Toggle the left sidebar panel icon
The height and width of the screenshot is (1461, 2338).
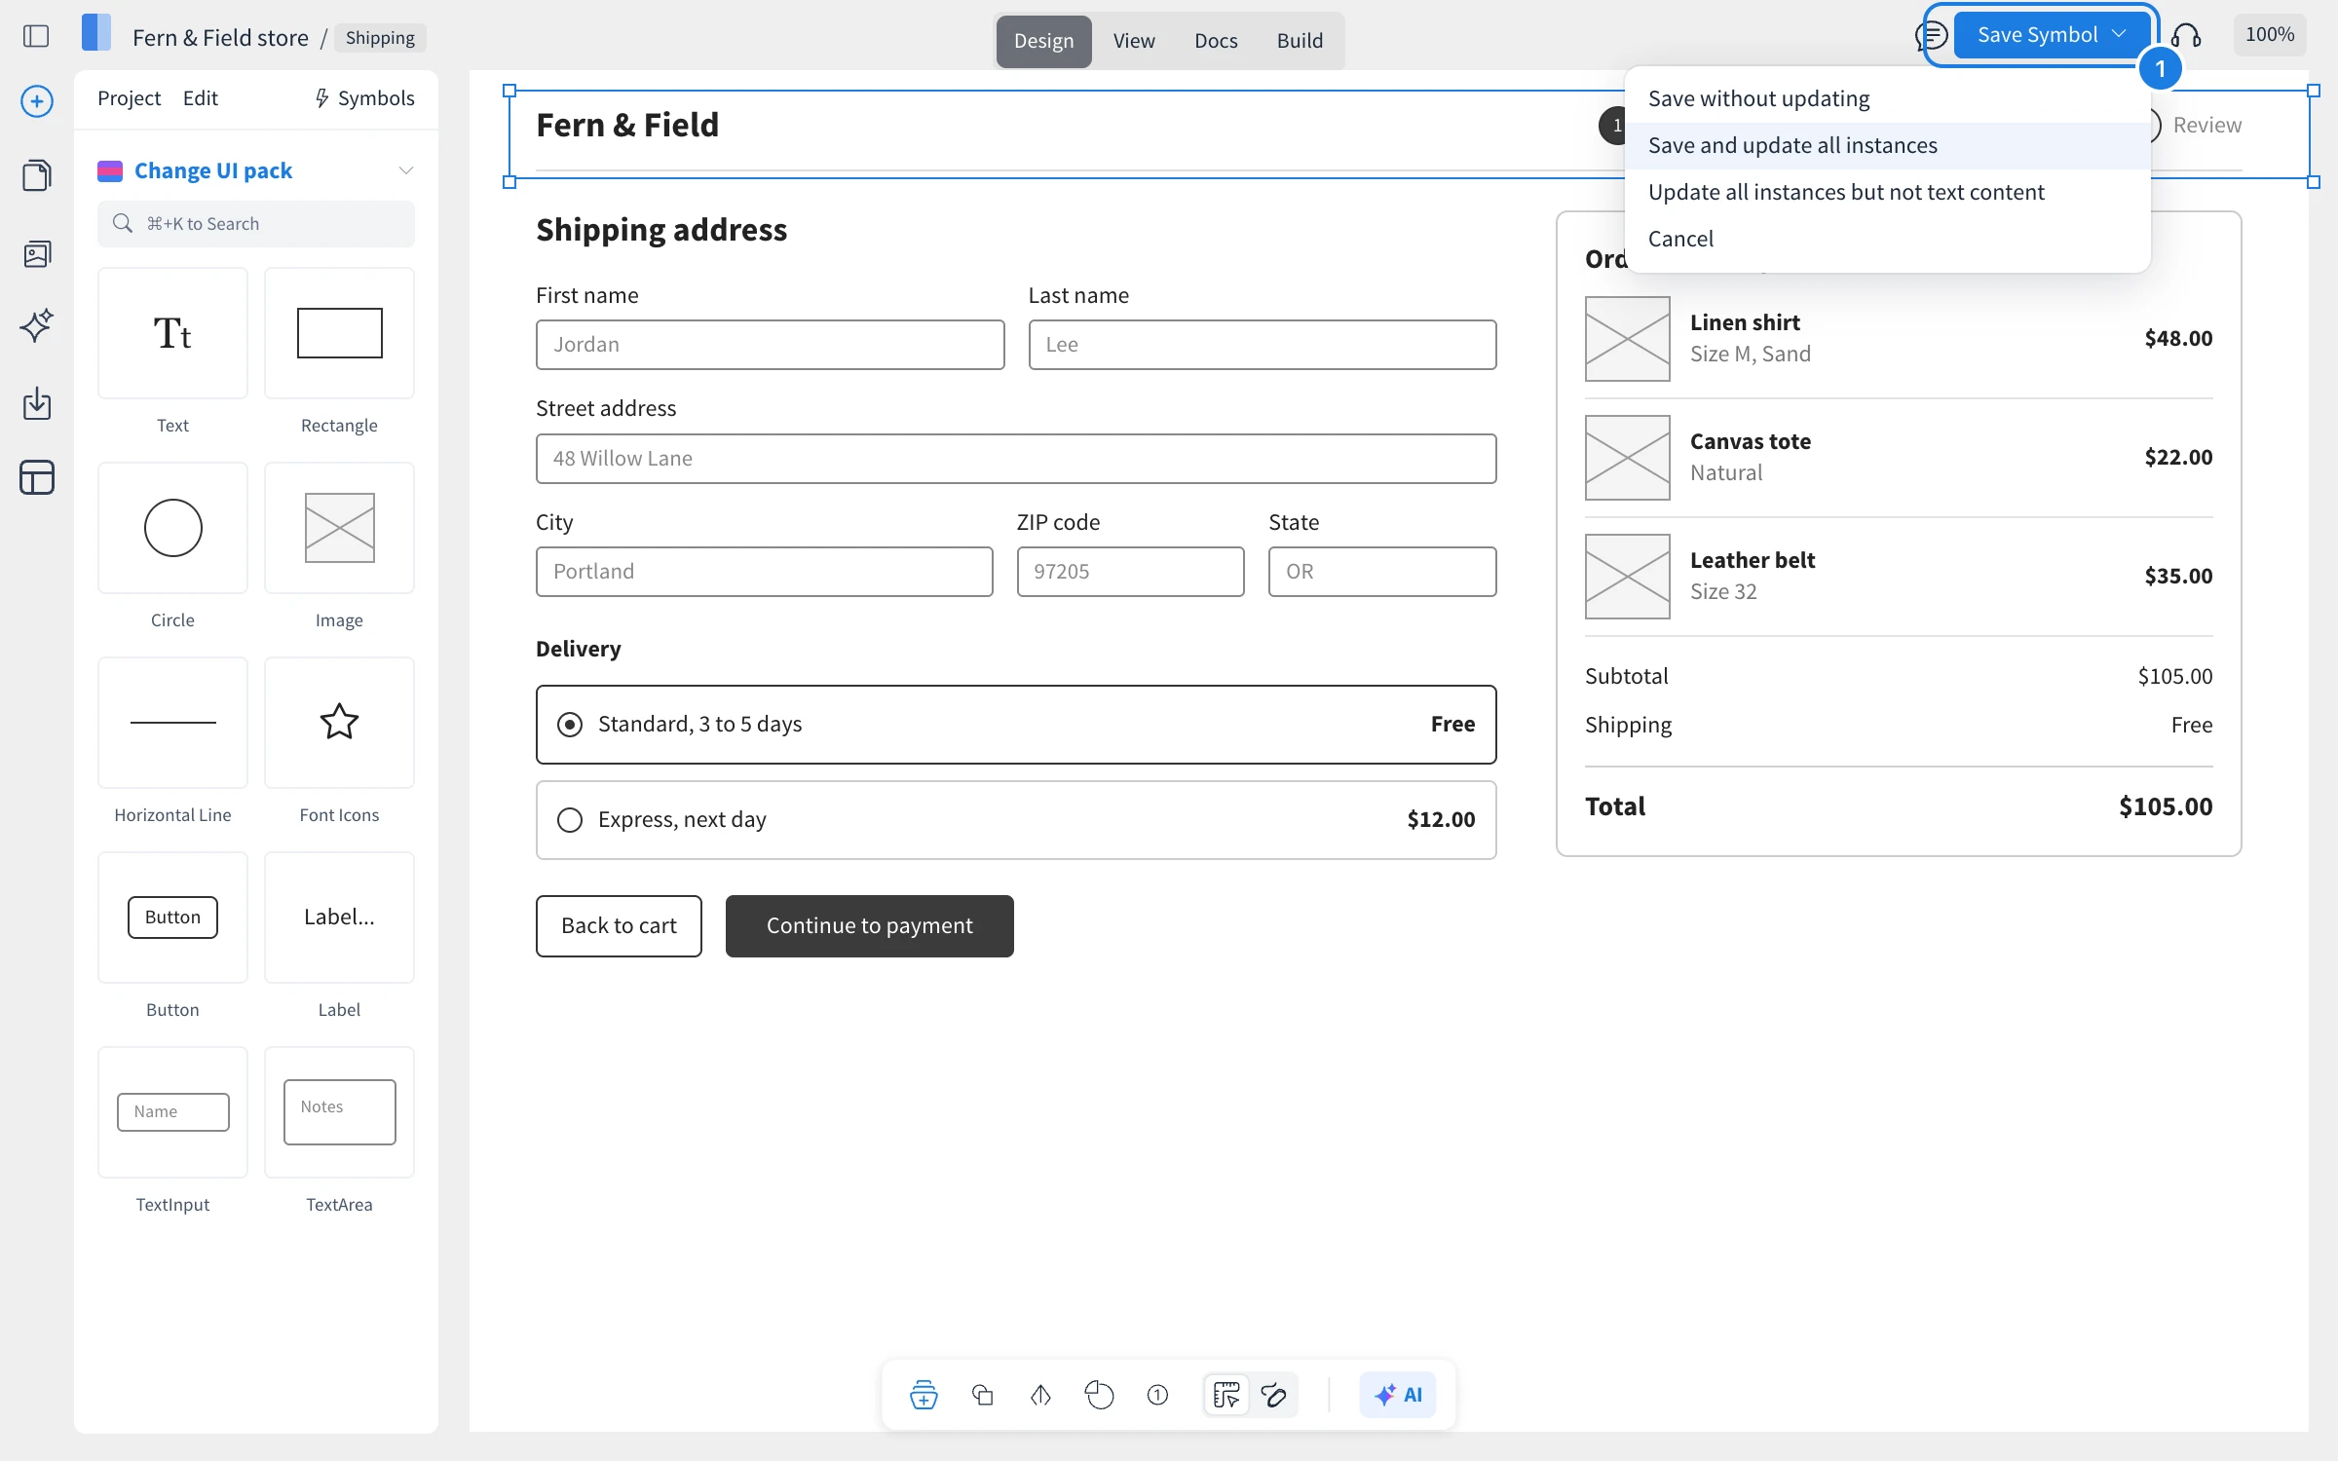pos(36,37)
